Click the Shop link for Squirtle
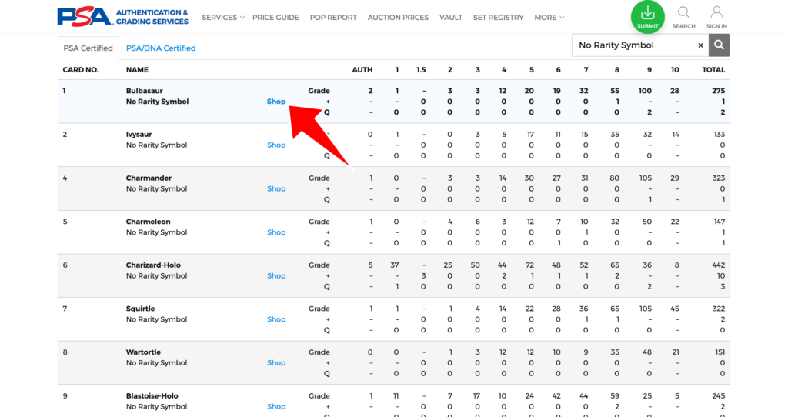The width and height of the screenshot is (788, 417). tap(276, 319)
